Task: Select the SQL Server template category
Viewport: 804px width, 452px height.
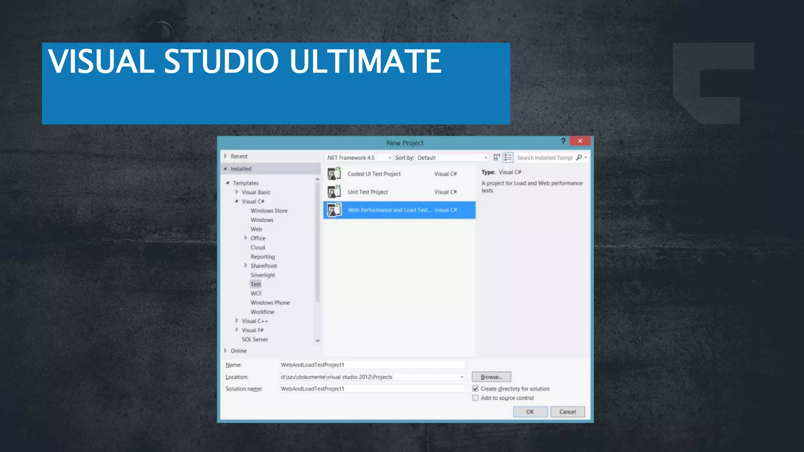Action: (255, 339)
